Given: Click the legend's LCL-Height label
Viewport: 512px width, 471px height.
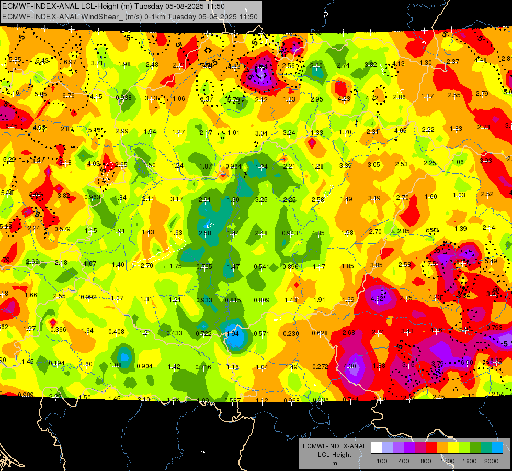Looking at the screenshot, I should click(334, 455).
